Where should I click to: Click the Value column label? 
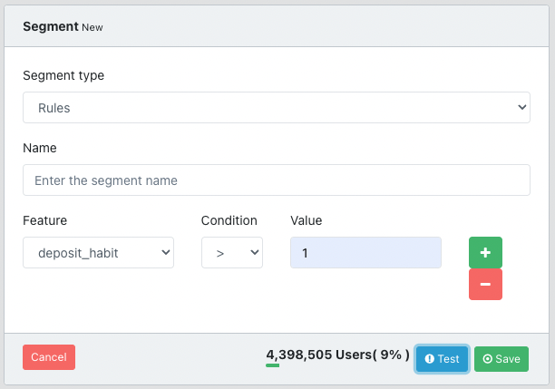pos(306,220)
